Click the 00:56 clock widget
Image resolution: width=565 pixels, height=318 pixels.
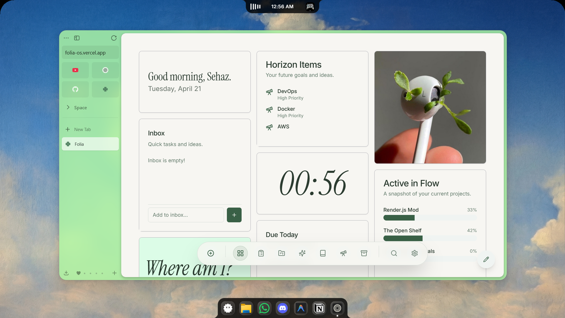313,183
